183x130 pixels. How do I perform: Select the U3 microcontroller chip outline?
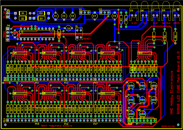pos(37,34)
